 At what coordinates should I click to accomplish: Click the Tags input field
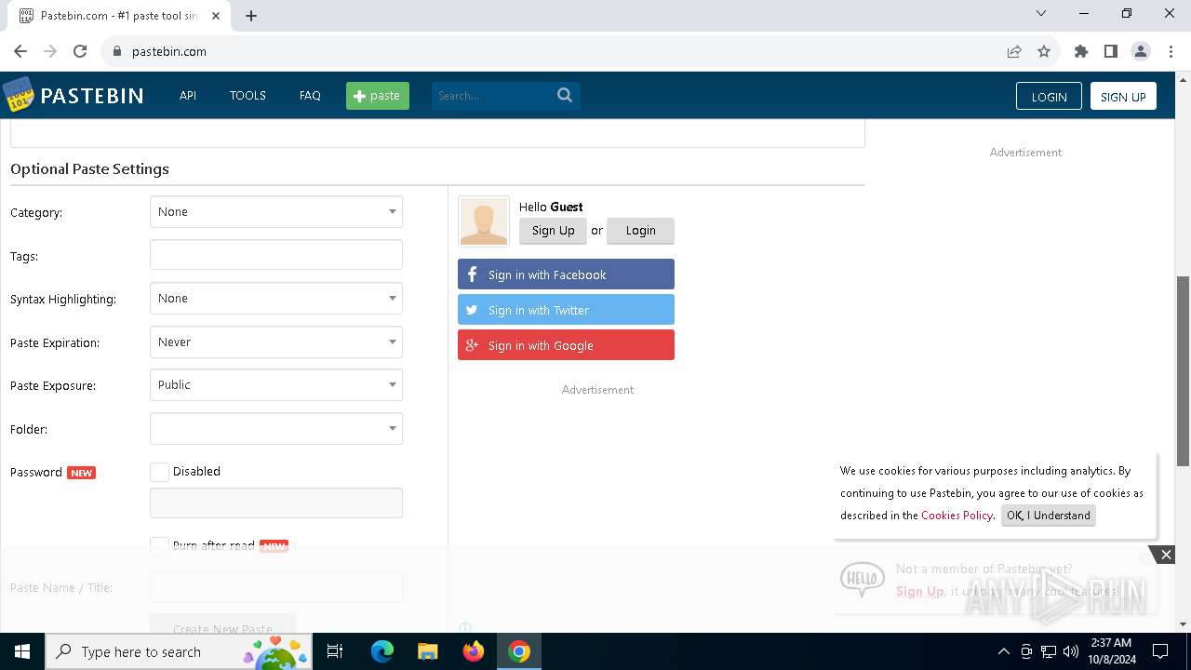[276, 255]
